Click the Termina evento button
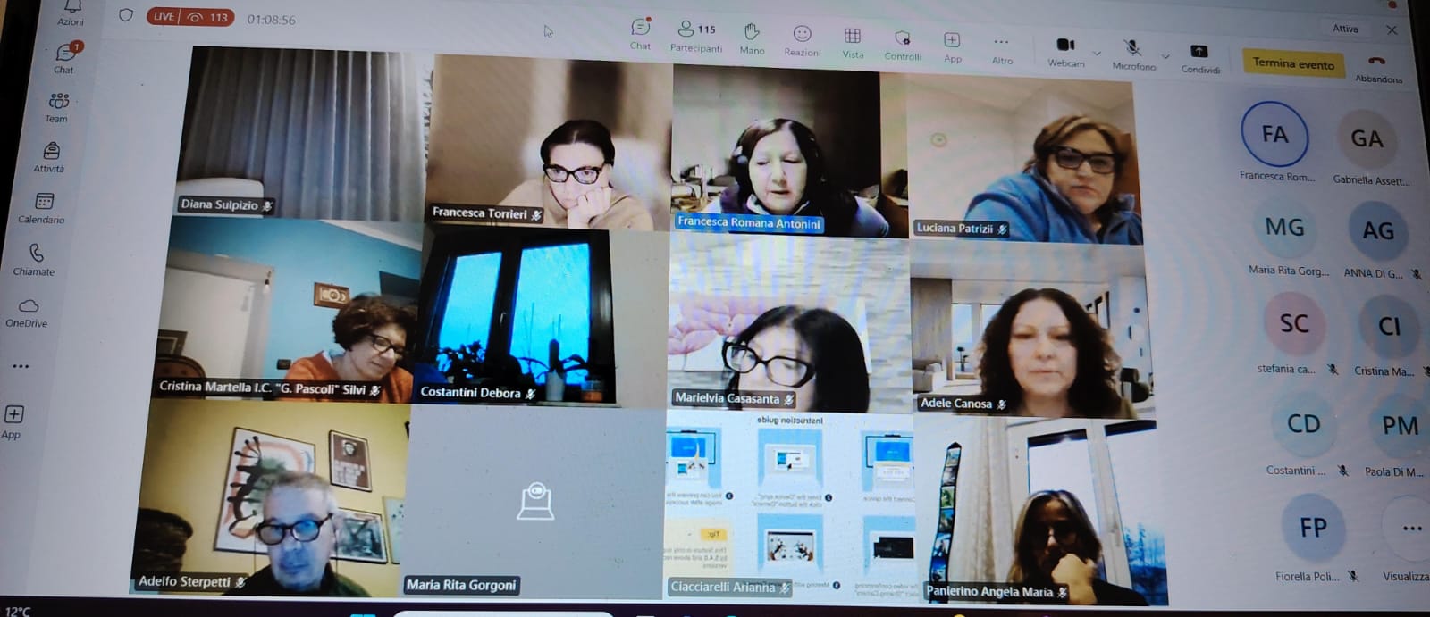1430x617 pixels. click(1292, 63)
